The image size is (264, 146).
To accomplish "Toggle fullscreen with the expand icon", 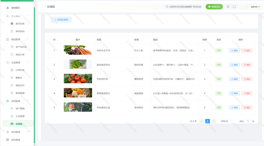I will (x=234, y=7).
